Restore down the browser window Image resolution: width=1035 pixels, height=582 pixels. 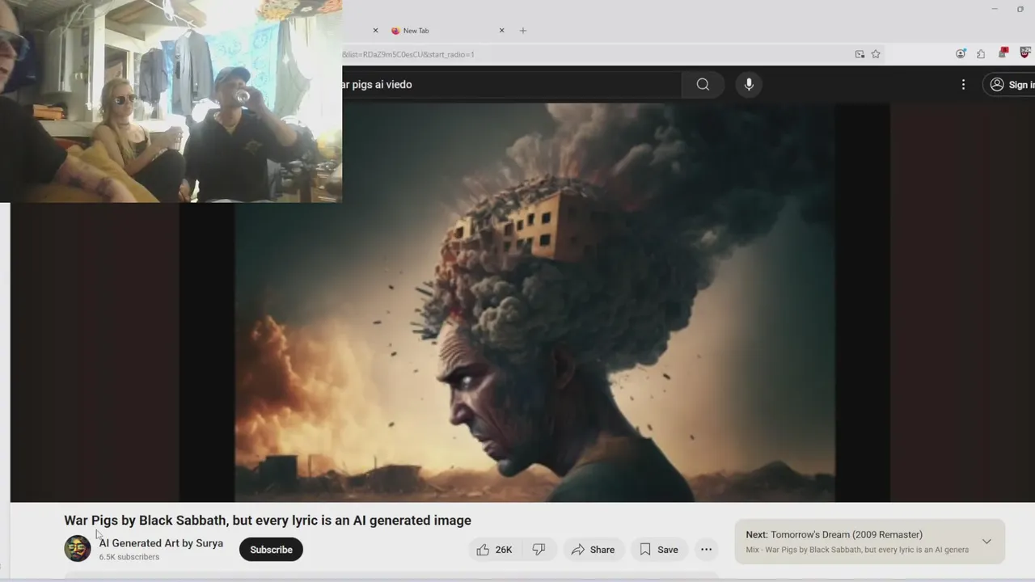tap(1020, 9)
